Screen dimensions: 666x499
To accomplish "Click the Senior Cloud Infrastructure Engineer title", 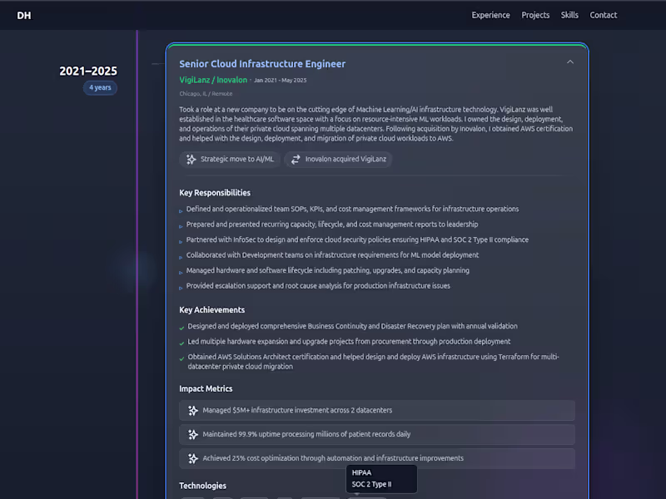I will (262, 64).
